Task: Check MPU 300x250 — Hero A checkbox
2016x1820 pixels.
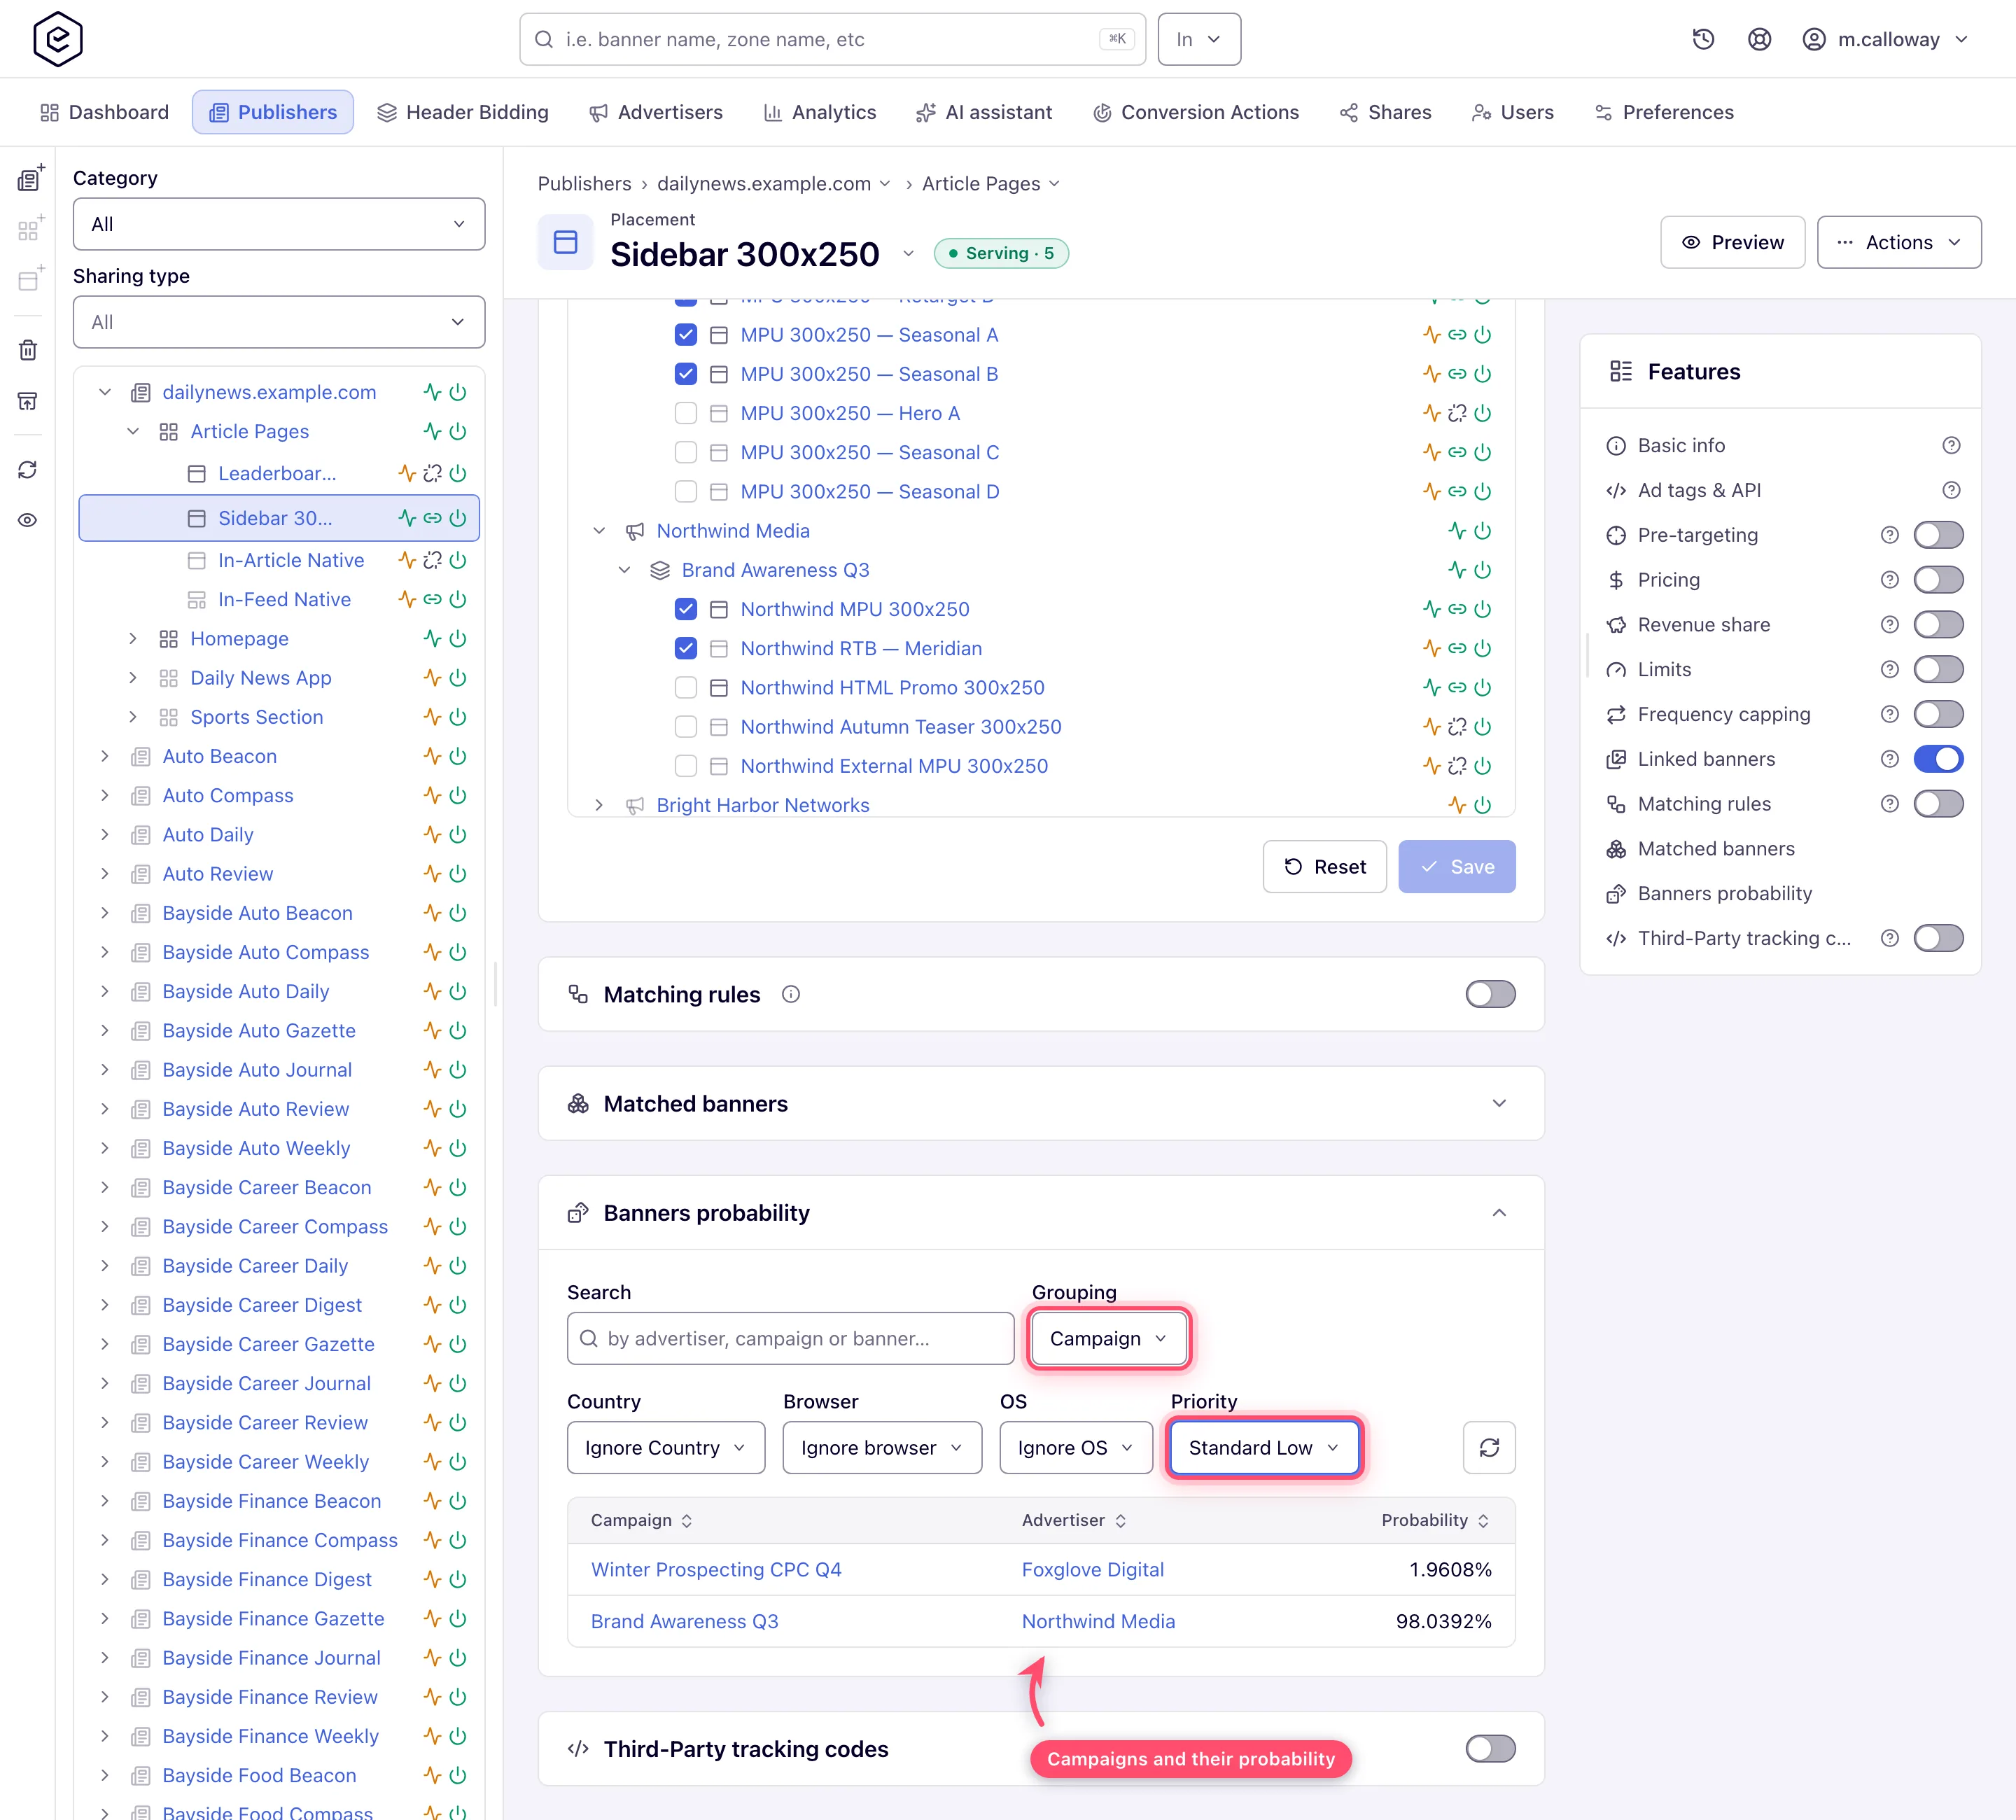Action: coord(686,413)
